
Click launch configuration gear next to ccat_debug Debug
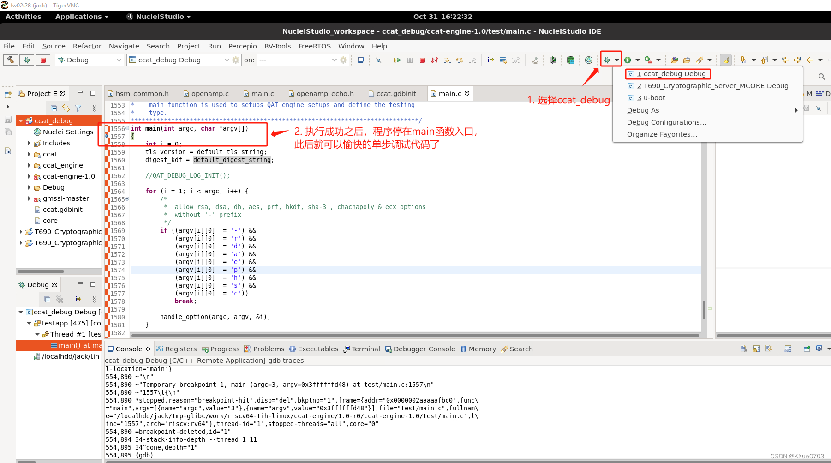[236, 60]
